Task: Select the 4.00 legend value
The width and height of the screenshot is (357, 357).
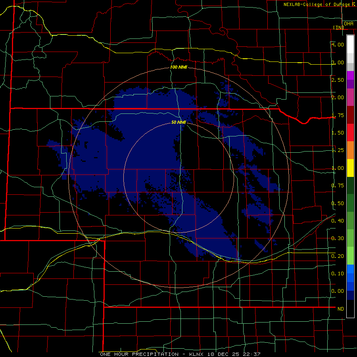Action: (338, 44)
